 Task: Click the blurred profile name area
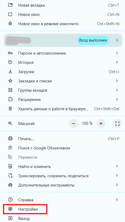pyautogui.click(x=18, y=40)
